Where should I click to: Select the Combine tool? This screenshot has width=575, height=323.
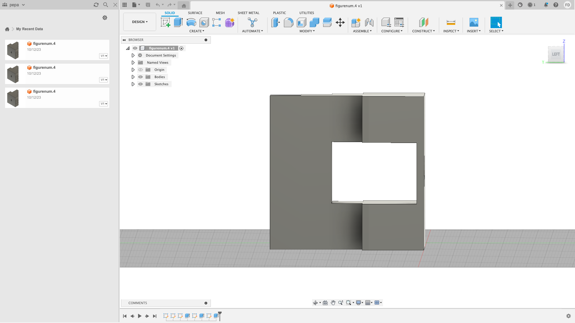point(314,22)
